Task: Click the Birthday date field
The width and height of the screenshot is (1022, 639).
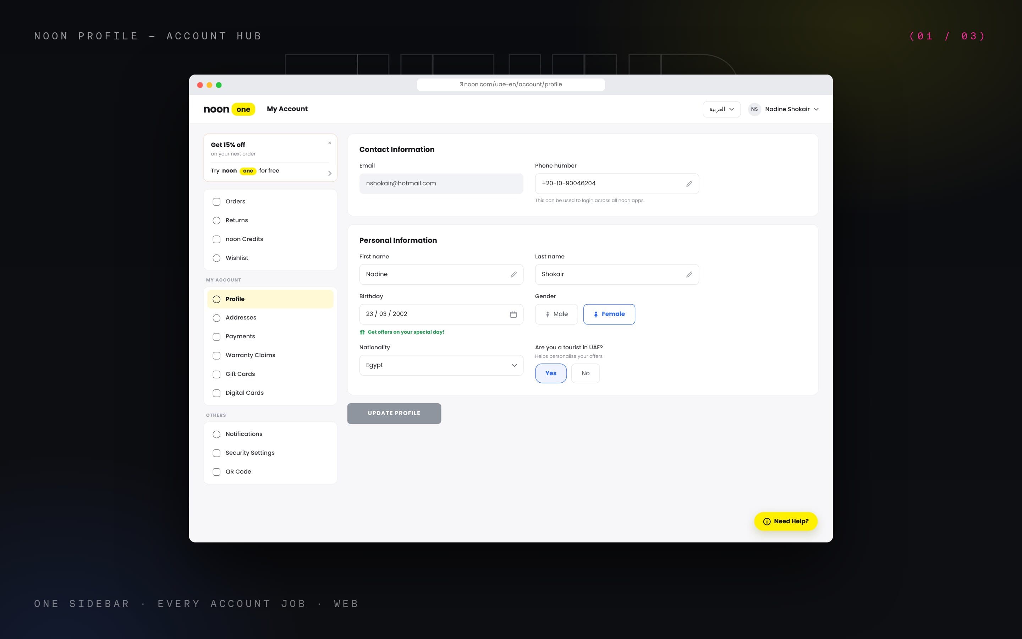Action: tap(441, 315)
